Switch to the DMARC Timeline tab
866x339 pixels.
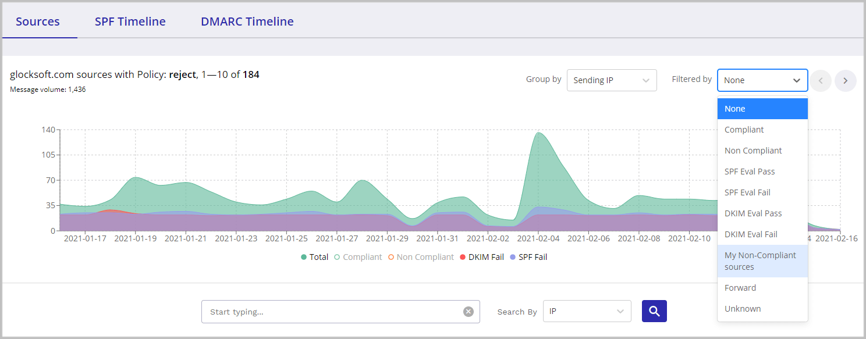[247, 21]
